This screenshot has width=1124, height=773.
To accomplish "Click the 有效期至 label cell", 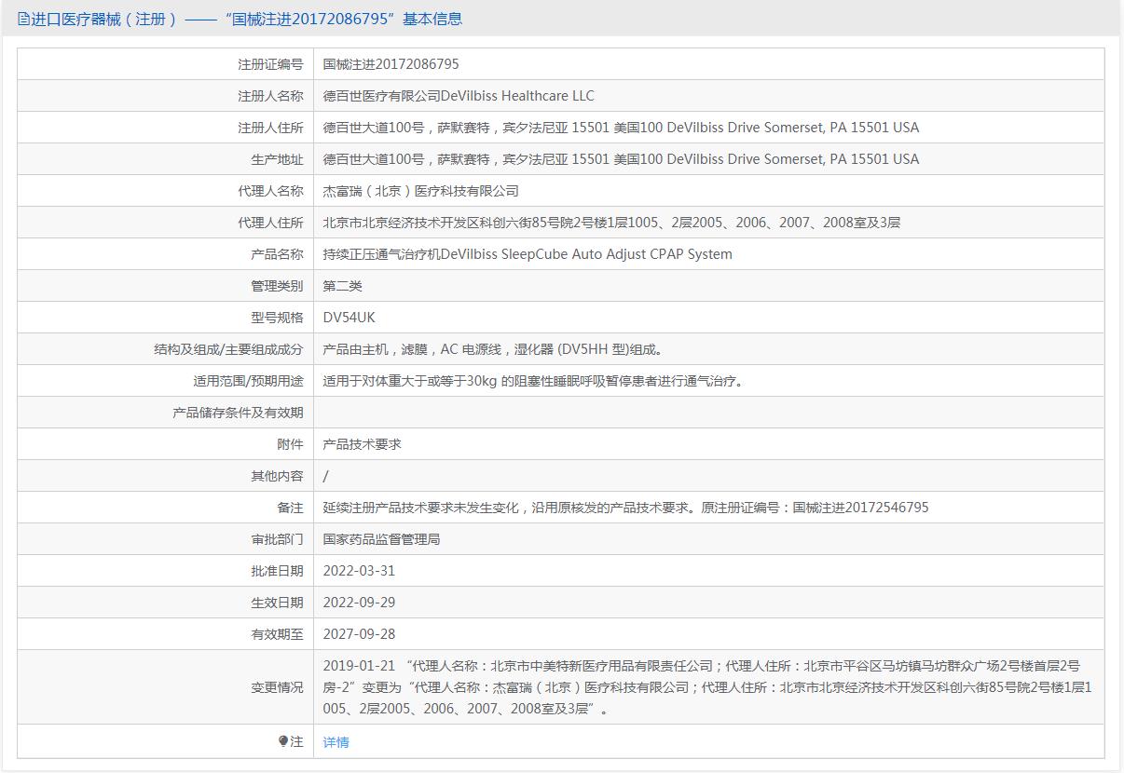I will [165, 634].
